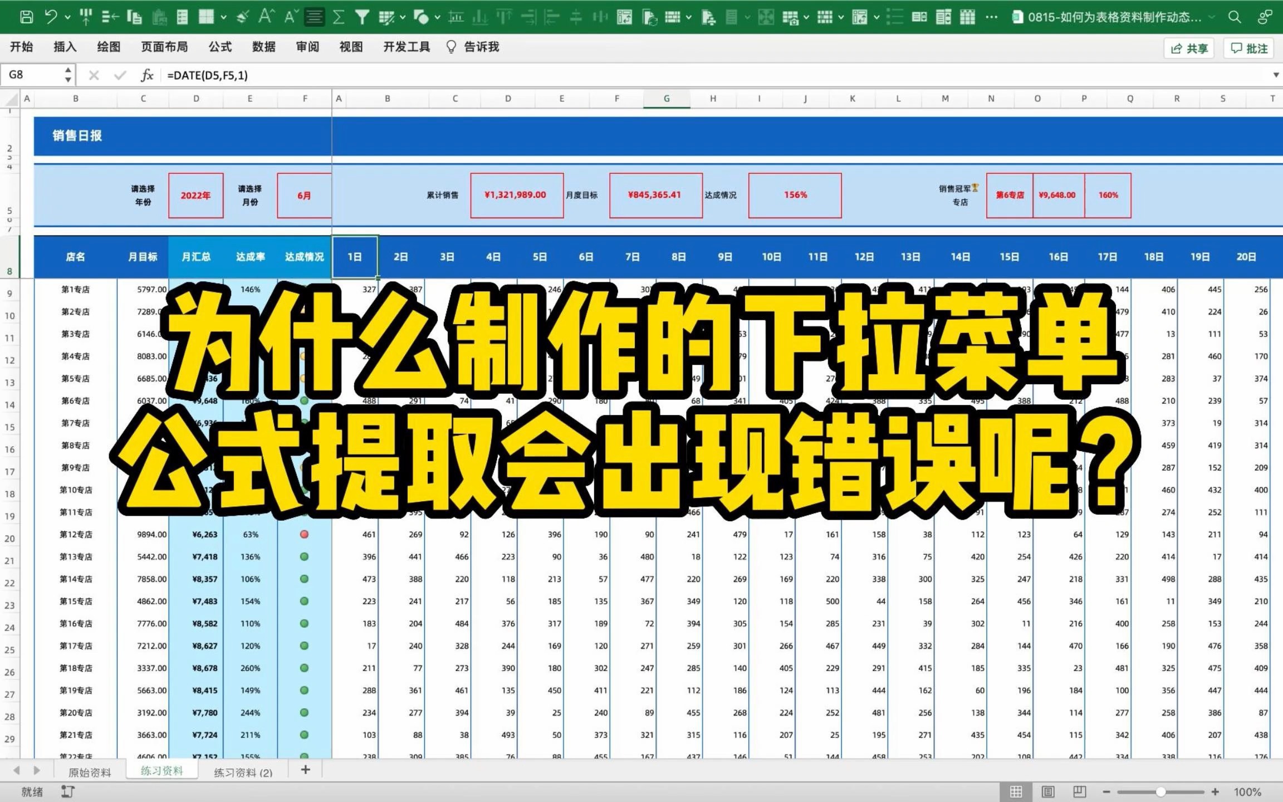1283x802 pixels.
Task: Click the clear formatting eraser icon
Action: (242, 17)
